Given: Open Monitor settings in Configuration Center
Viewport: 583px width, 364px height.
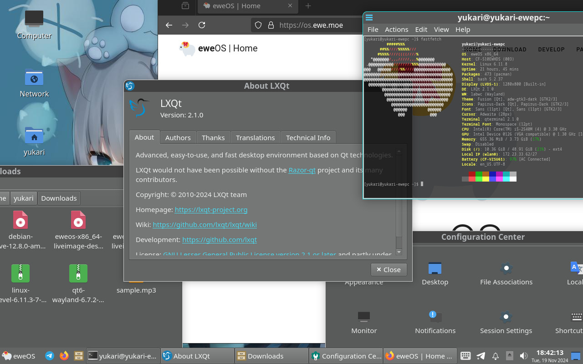Looking at the screenshot, I should point(363,322).
